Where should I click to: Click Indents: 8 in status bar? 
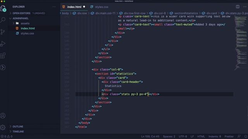[x=215, y=136]
